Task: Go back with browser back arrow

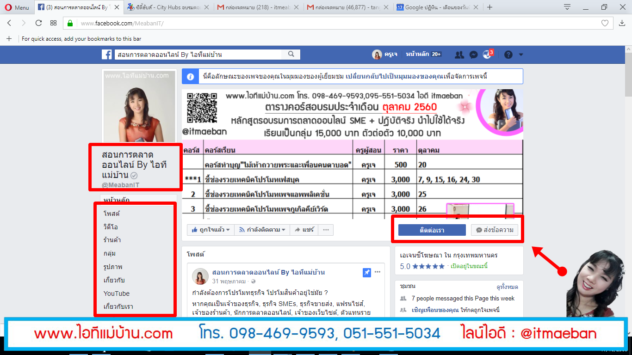Action: click(9, 23)
